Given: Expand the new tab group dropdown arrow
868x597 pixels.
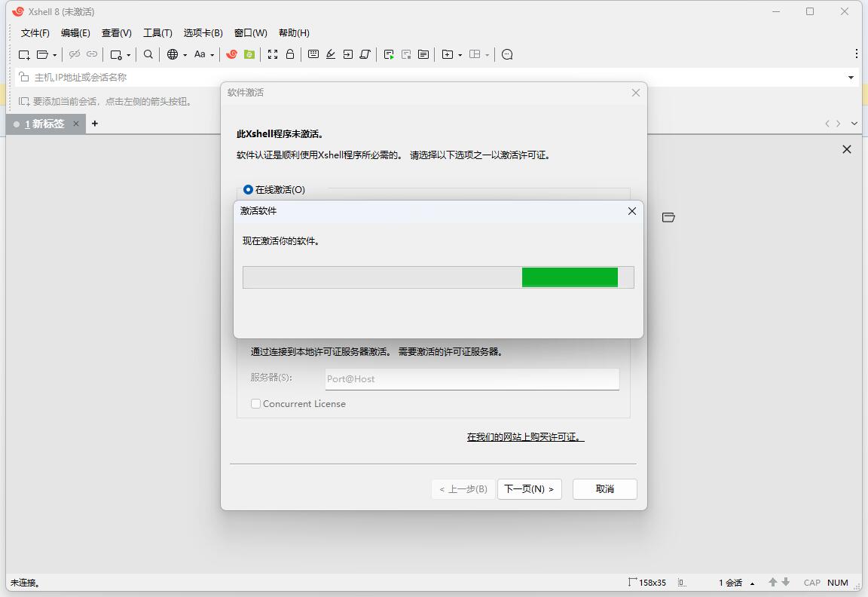Looking at the screenshot, I should pos(460,55).
